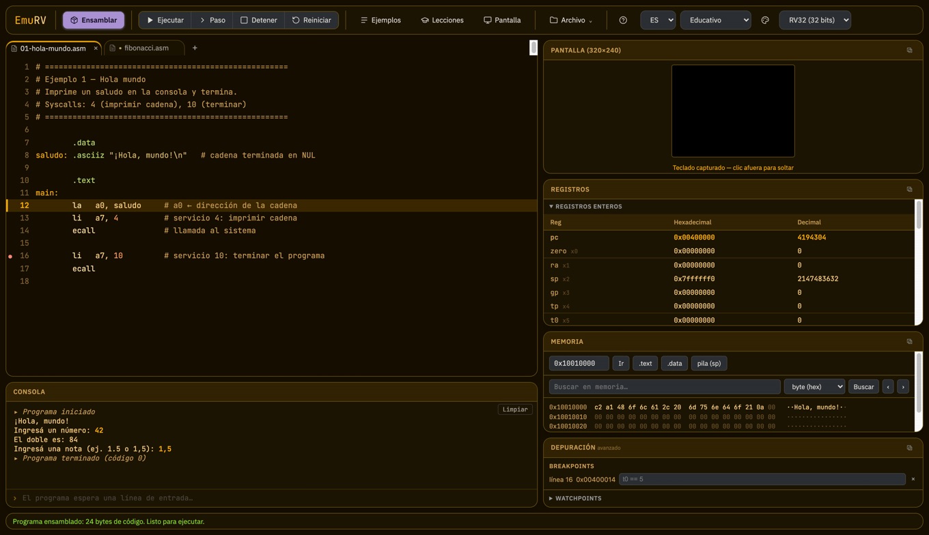Image resolution: width=929 pixels, height=535 pixels.
Task: Edit the breakpoint condition t0 == 5
Action: (x=762, y=480)
